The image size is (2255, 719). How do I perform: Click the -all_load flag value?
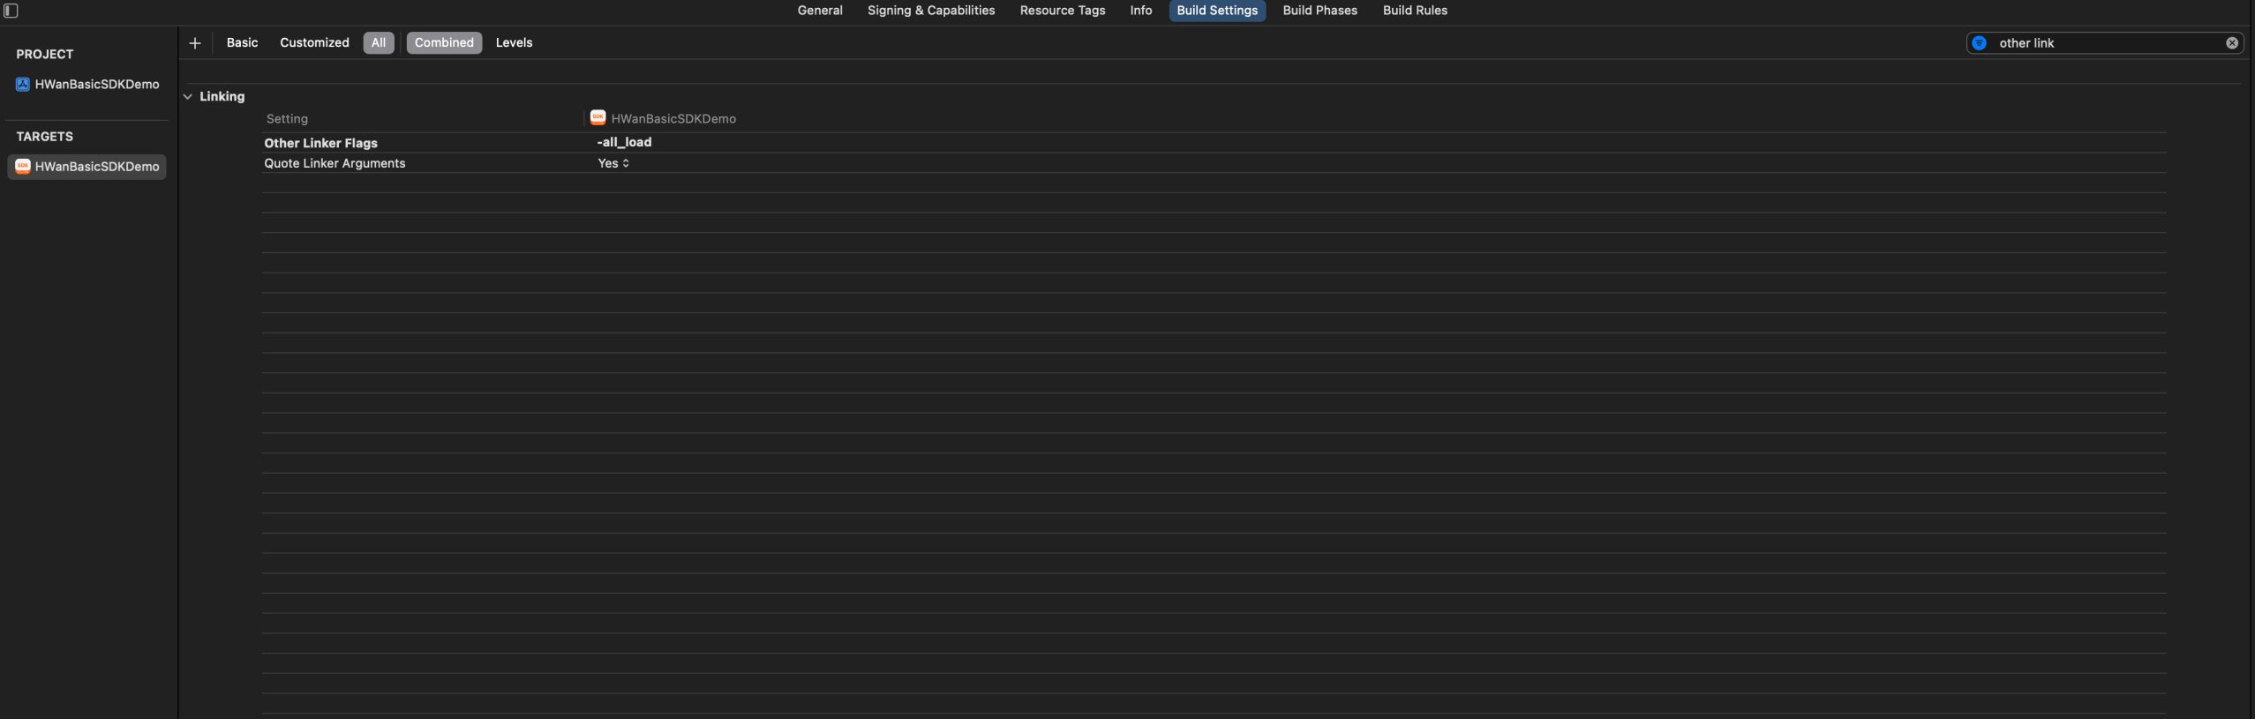click(624, 142)
